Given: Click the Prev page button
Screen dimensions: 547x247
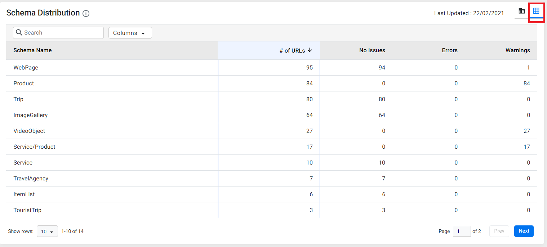Looking at the screenshot, I should coord(499,231).
